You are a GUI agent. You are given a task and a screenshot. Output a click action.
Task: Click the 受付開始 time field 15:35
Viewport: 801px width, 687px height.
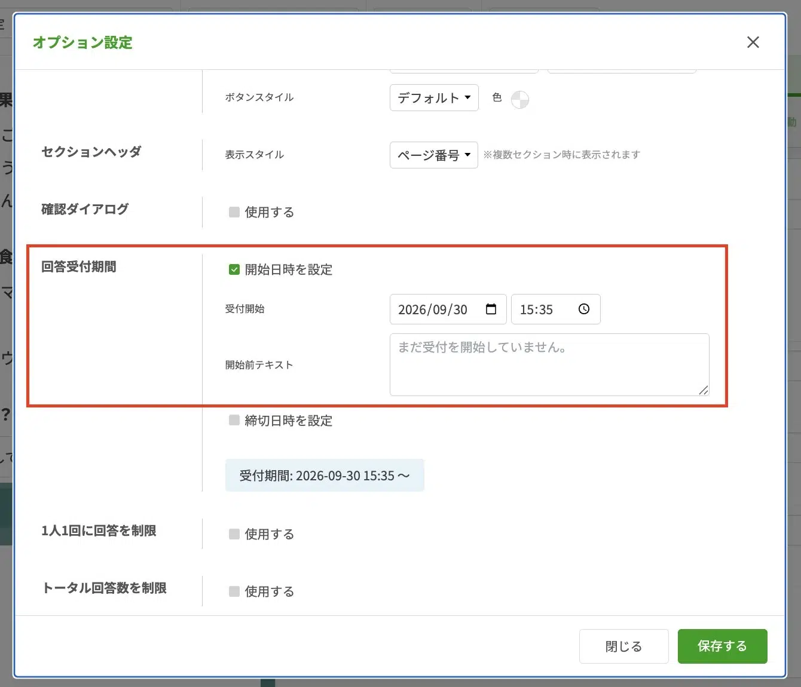(556, 309)
